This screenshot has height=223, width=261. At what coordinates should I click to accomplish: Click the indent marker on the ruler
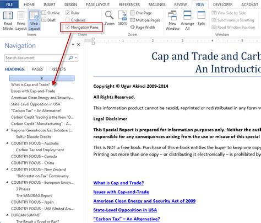point(93,41)
